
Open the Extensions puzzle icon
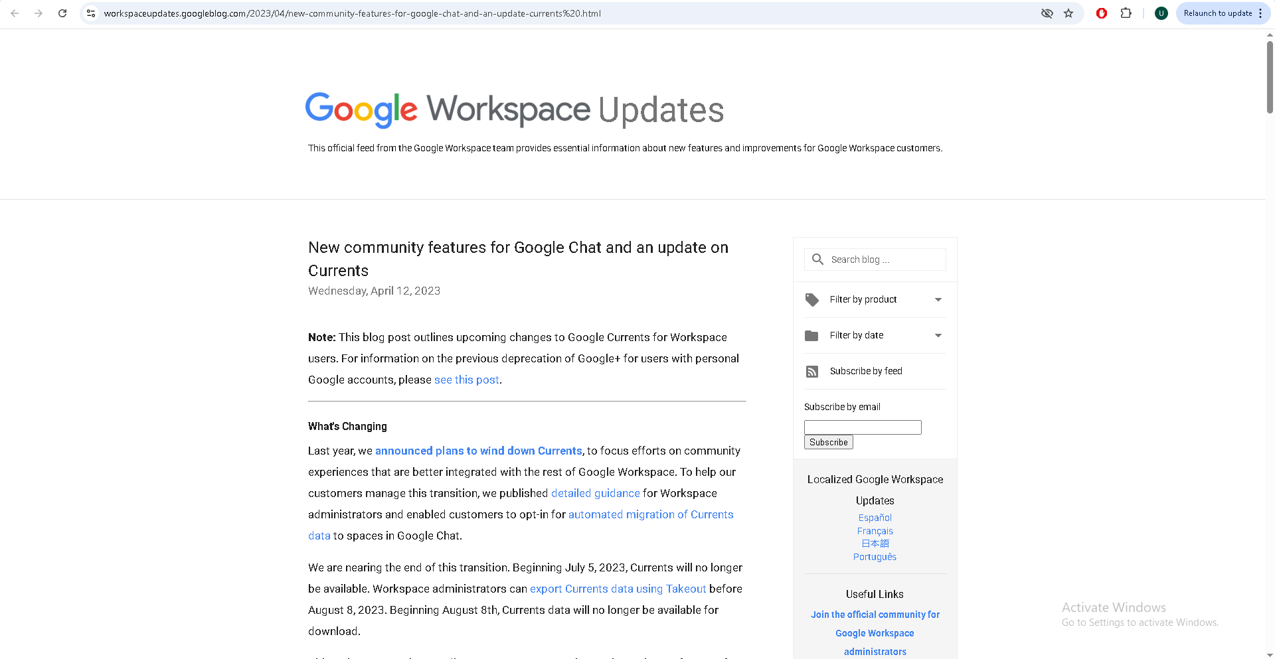click(x=1126, y=13)
